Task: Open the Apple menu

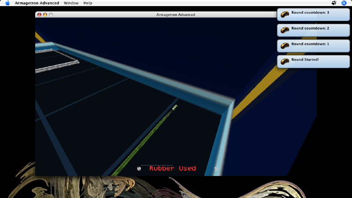Action: click(x=7, y=3)
